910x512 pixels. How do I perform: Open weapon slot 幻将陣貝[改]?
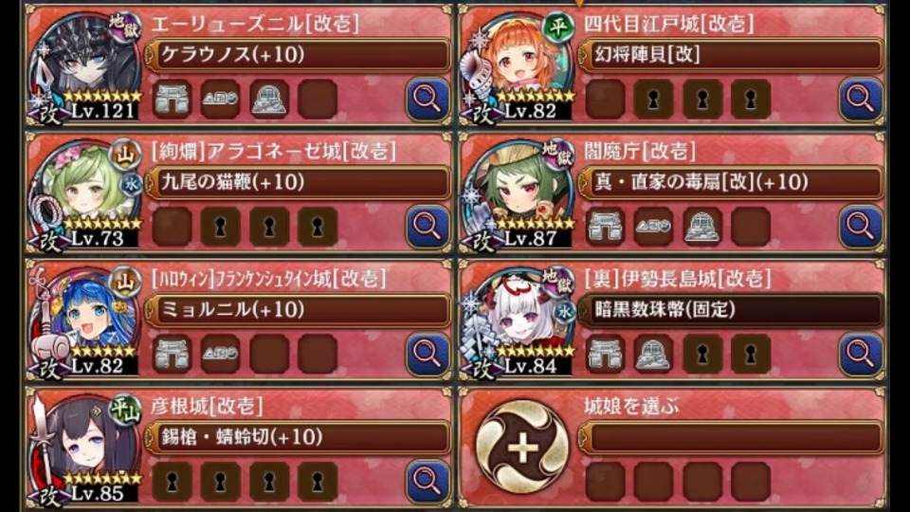[731, 55]
